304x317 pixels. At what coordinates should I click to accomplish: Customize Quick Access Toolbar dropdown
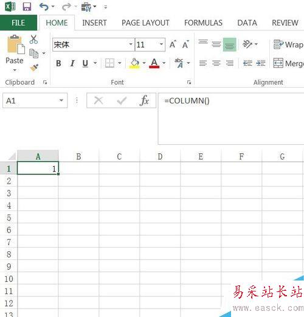point(105,7)
